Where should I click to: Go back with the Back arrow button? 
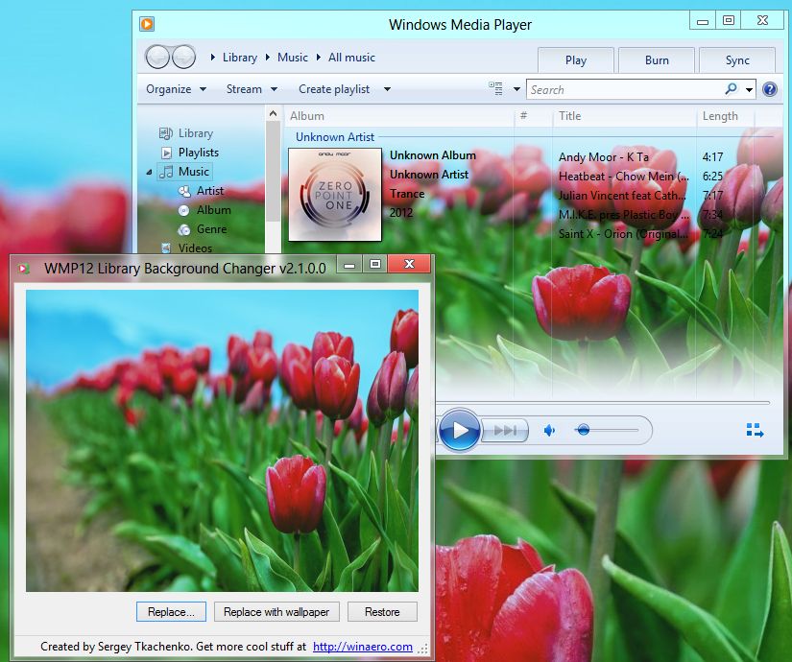coord(157,57)
